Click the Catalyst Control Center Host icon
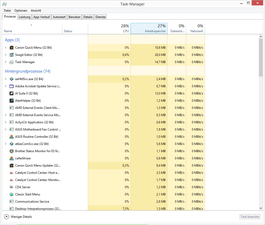Viewport: 265px width, 225px height. (12, 173)
